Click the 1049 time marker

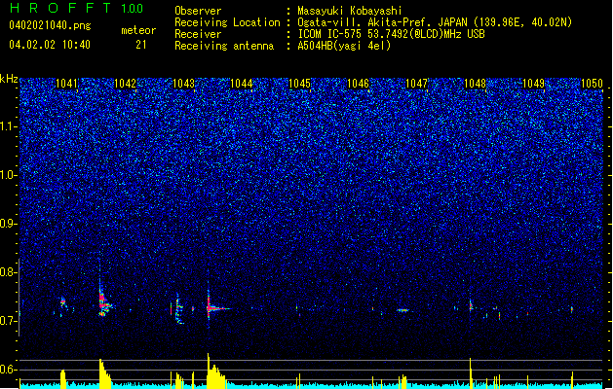coord(534,84)
